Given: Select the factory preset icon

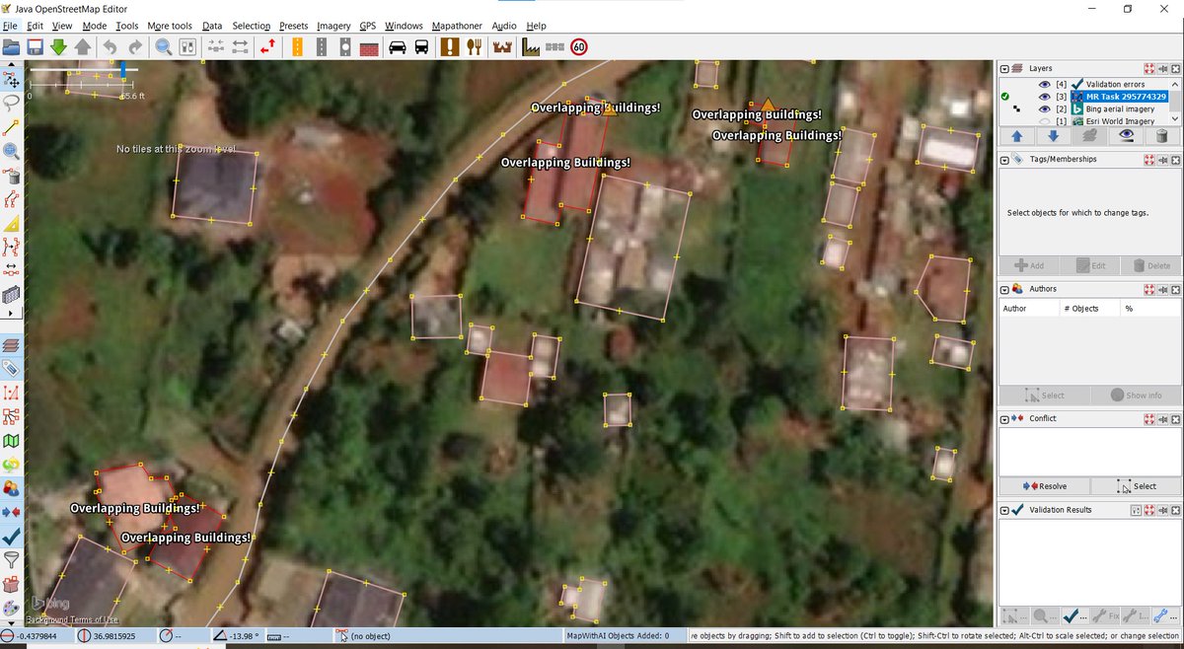Looking at the screenshot, I should [530, 46].
